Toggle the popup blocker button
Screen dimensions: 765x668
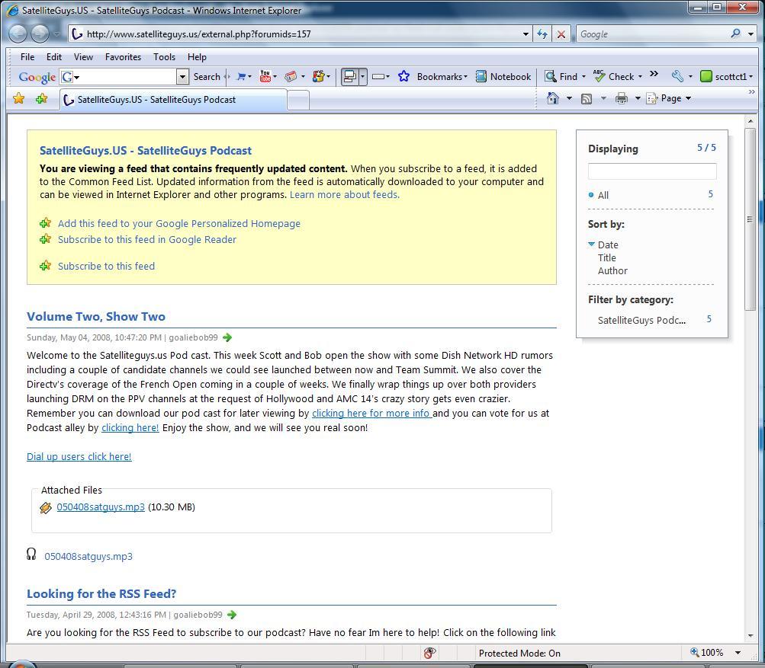(x=349, y=76)
